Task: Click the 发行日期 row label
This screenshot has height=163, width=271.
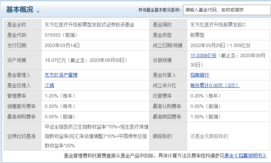Action: click(17, 45)
